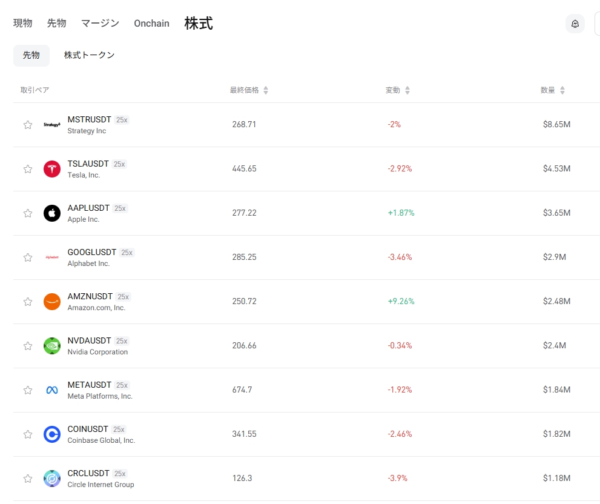
Task: Add NVDAUSDT to favorites via star
Action: click(x=28, y=346)
